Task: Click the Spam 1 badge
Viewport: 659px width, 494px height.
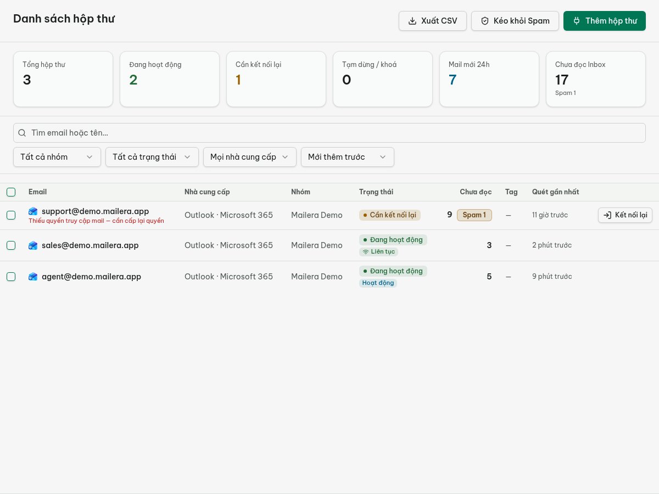Action: tap(474, 215)
